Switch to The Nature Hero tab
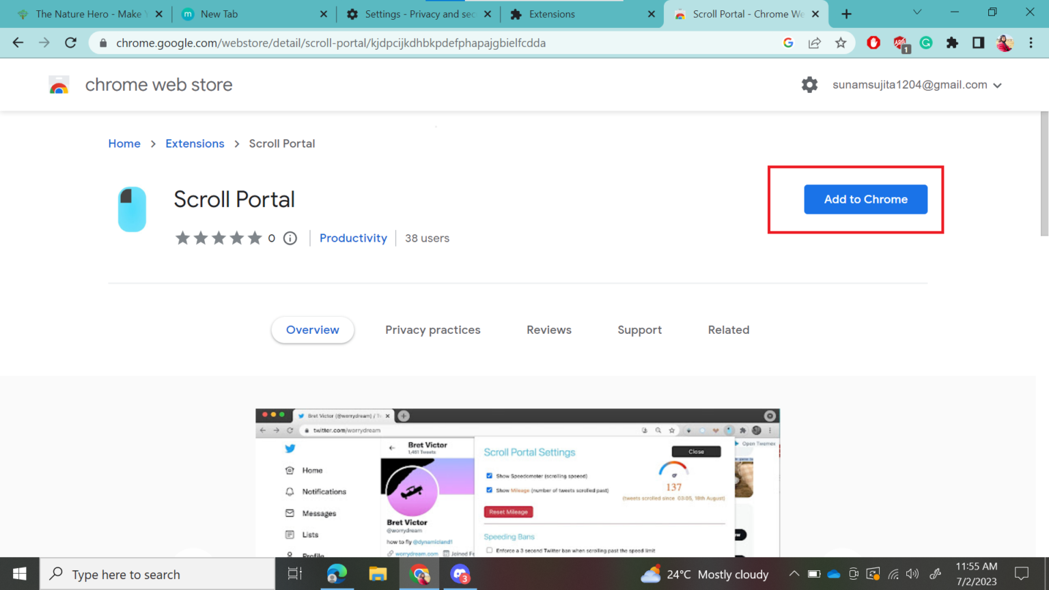The image size is (1049, 590). [91, 14]
